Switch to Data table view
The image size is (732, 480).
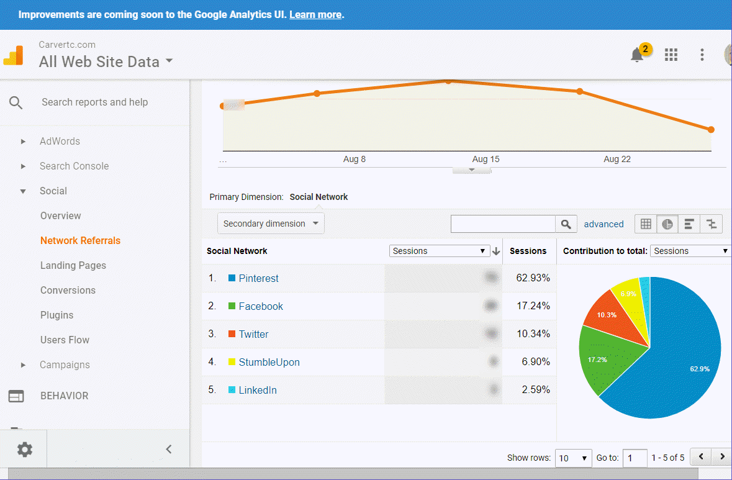point(646,224)
